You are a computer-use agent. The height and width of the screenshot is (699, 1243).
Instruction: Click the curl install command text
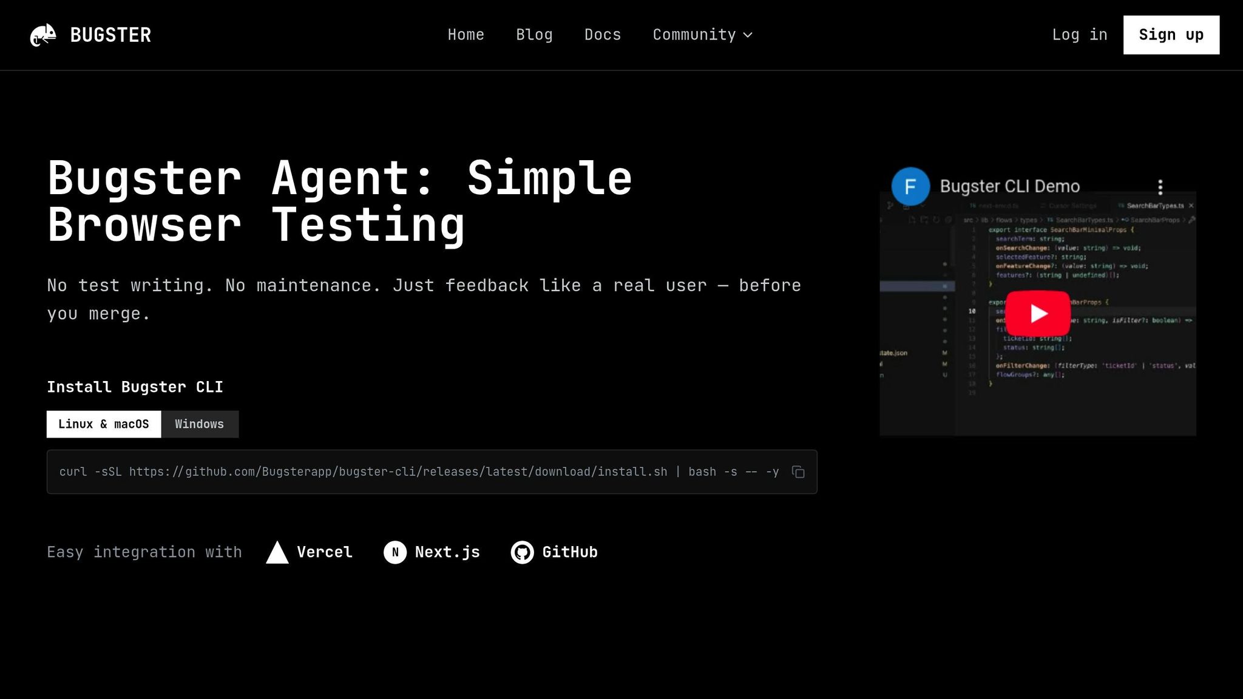tap(419, 471)
